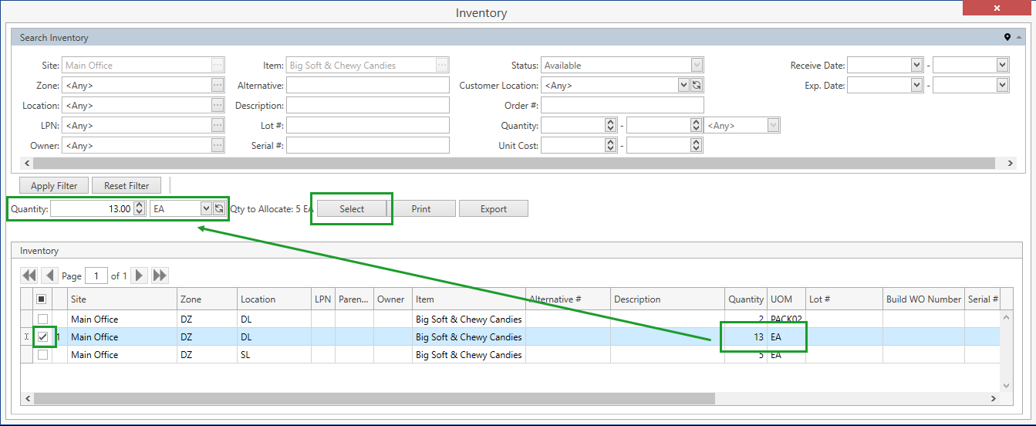
Task: Open the EA unit of measure dropdown
Action: [x=205, y=208]
